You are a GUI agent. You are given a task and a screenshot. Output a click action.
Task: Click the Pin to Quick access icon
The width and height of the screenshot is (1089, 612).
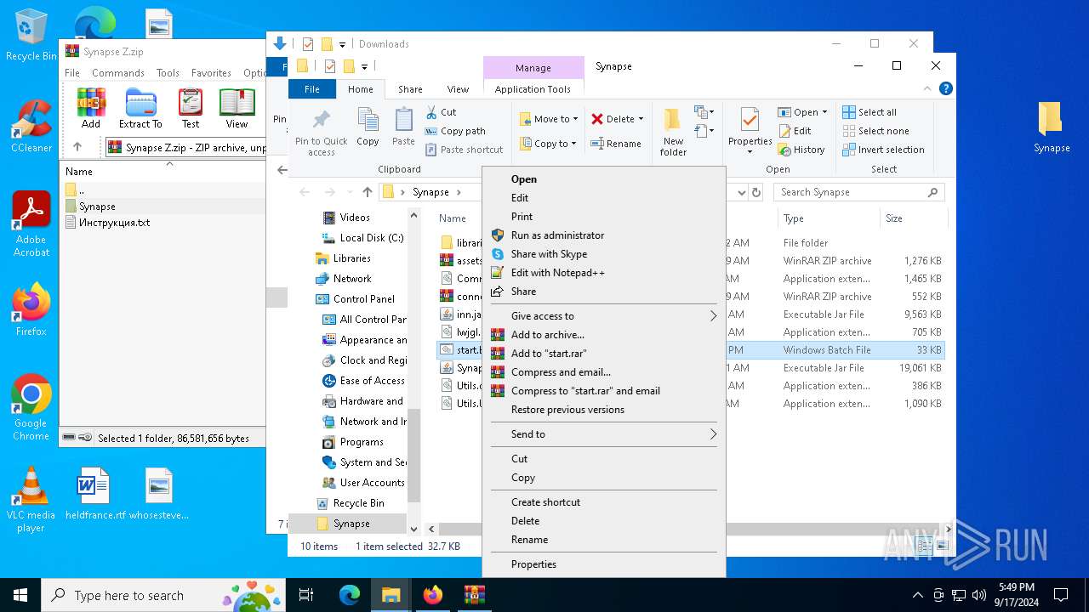click(x=321, y=133)
